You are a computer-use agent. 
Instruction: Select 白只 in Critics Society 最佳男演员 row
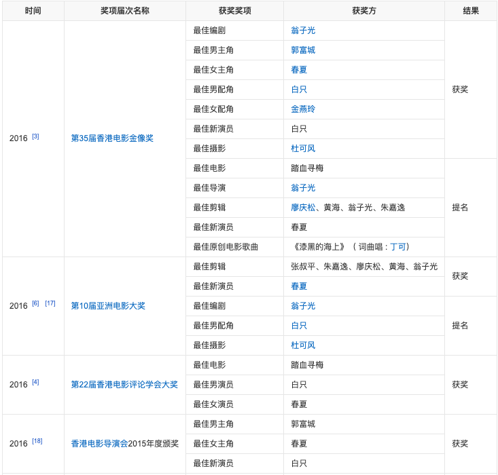(x=299, y=385)
